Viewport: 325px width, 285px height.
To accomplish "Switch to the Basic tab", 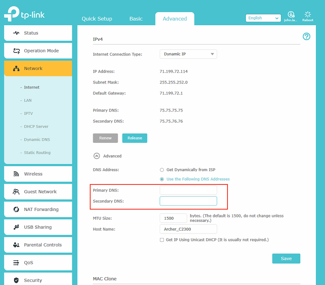I will pyautogui.click(x=136, y=19).
